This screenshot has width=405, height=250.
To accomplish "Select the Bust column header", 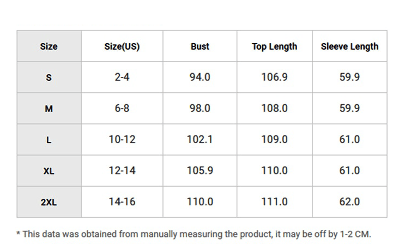I will tap(200, 46).
